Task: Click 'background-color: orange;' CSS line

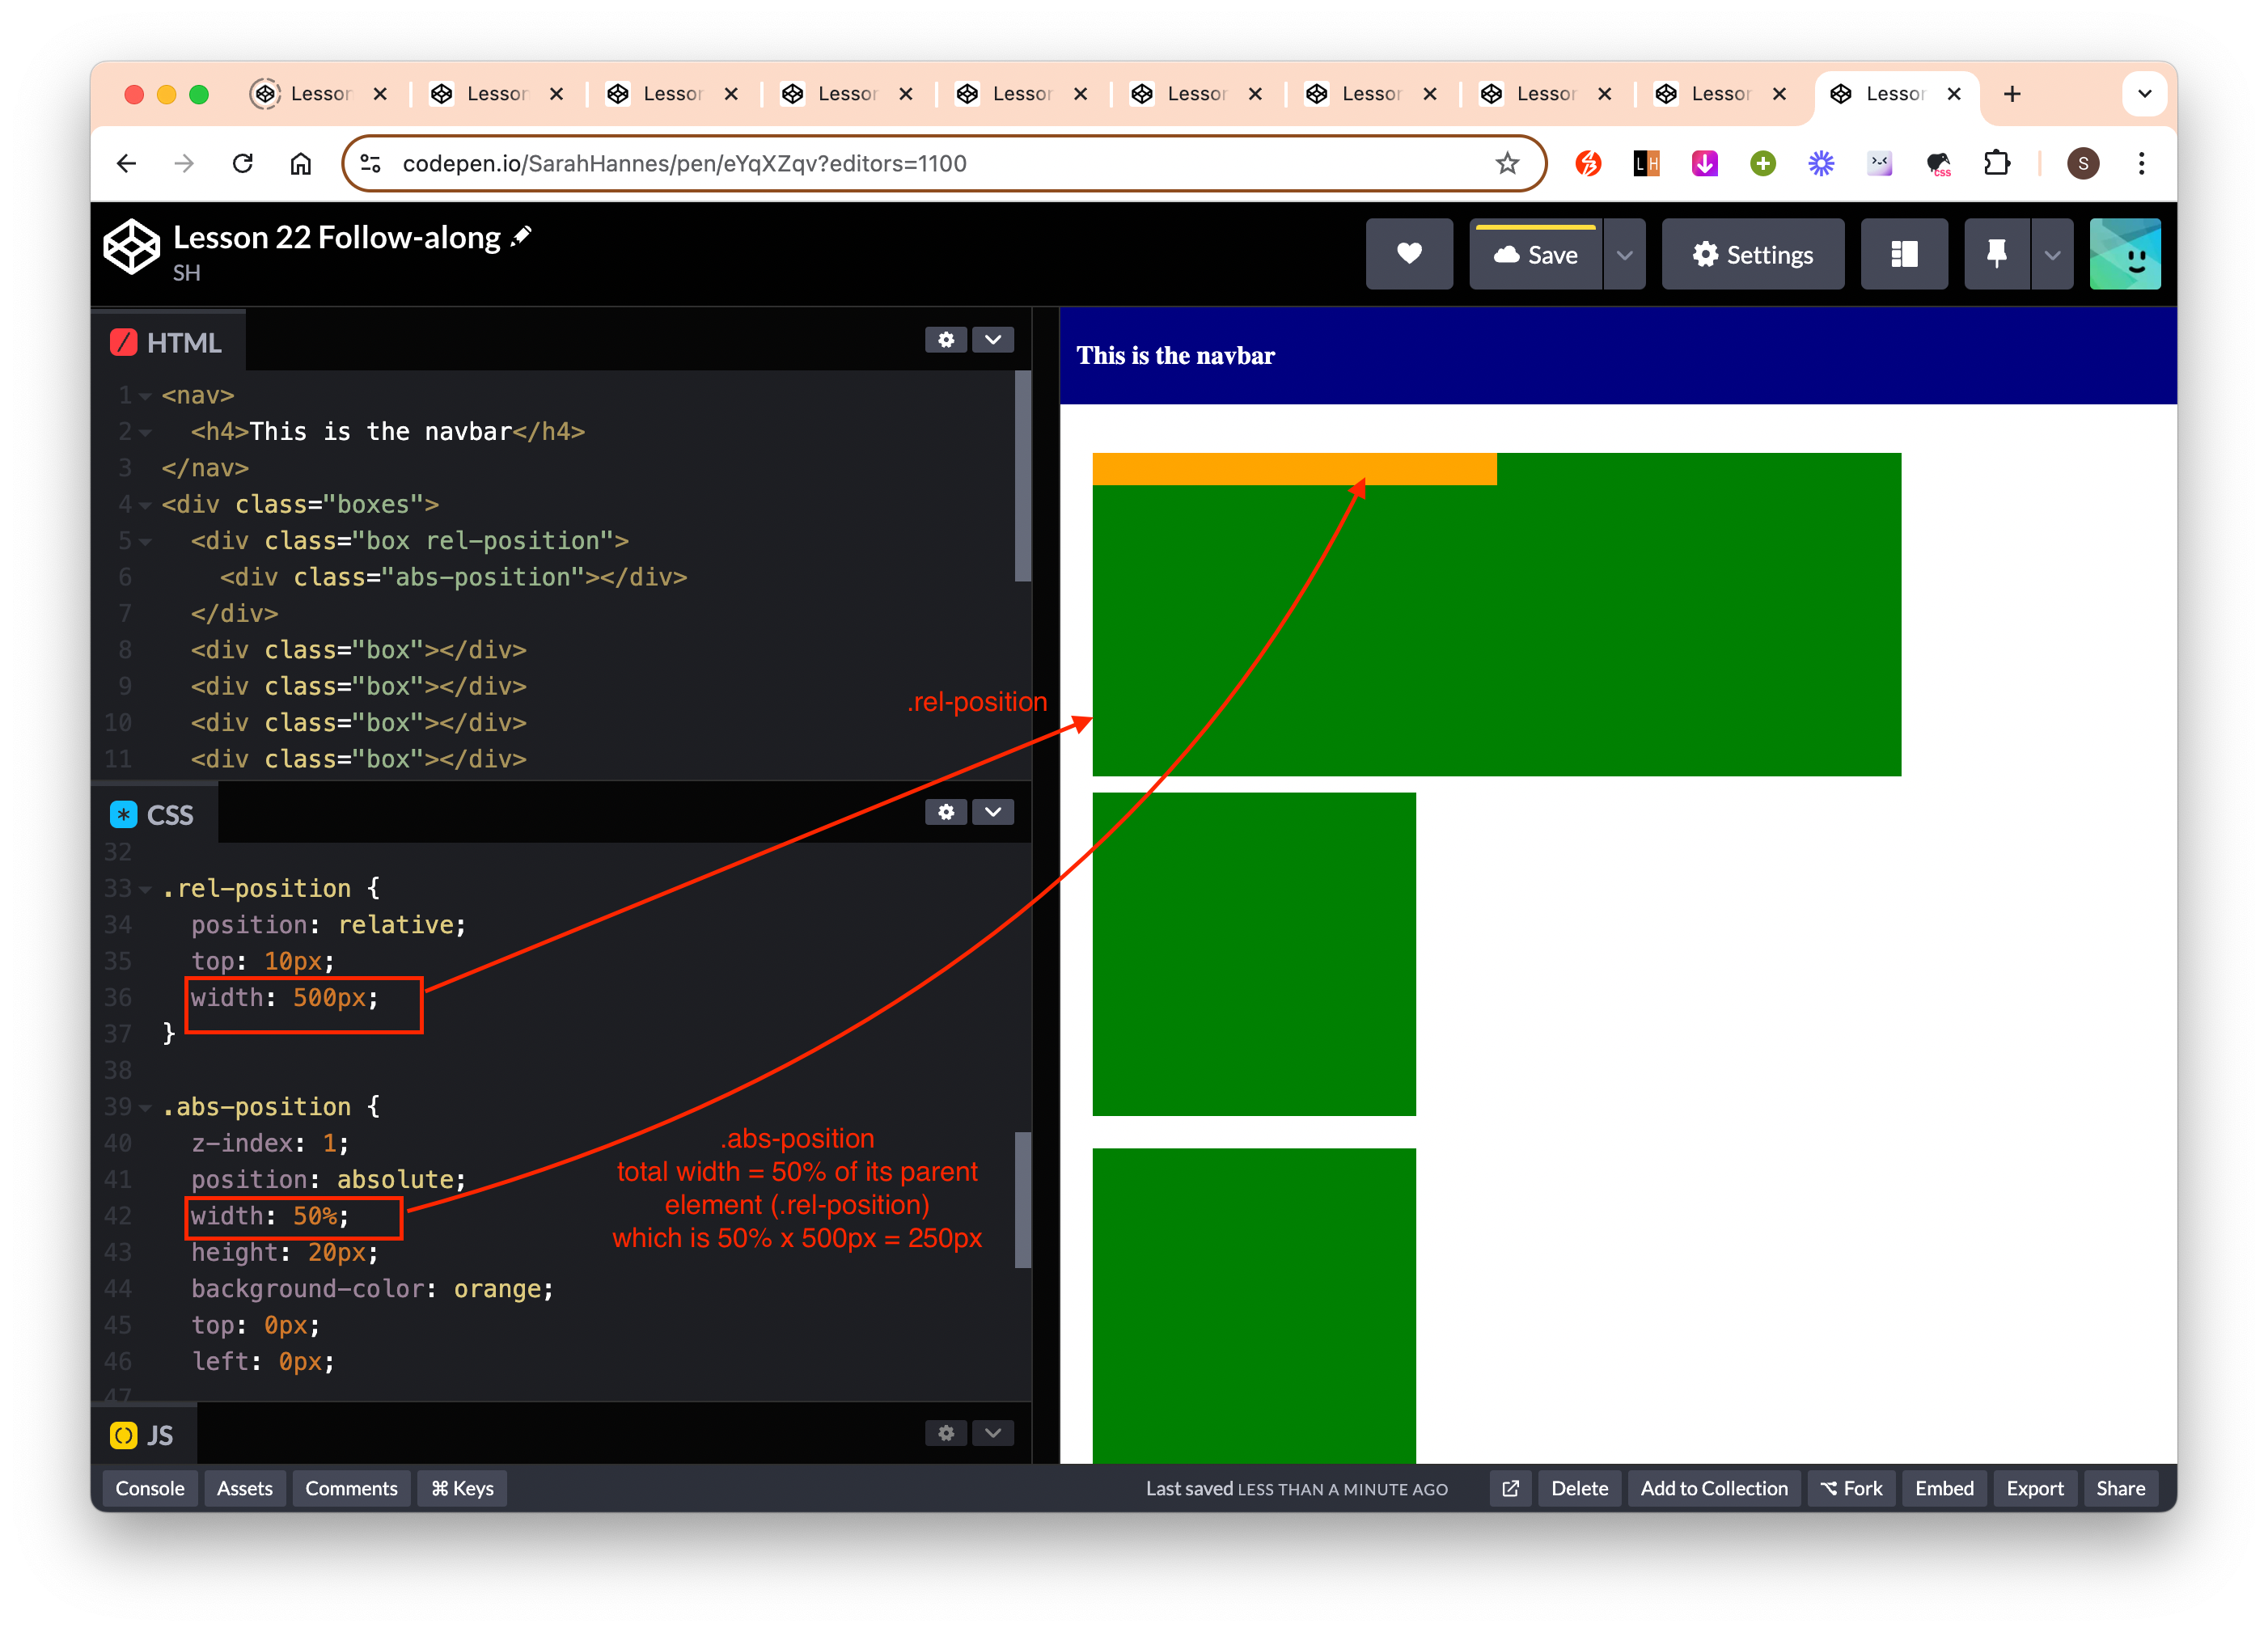Action: [x=372, y=1289]
